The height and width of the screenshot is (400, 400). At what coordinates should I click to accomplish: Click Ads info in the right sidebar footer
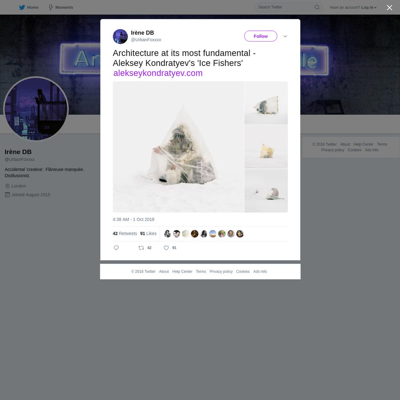[x=372, y=150]
